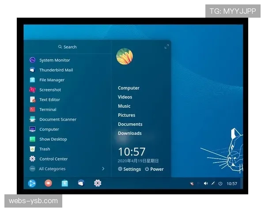The height and width of the screenshot is (212, 265).
Task: Click the launcher icon in taskbar
Action: (32, 183)
